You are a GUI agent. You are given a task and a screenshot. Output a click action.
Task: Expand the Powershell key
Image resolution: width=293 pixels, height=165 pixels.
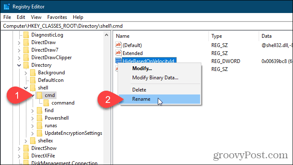click(x=33, y=118)
